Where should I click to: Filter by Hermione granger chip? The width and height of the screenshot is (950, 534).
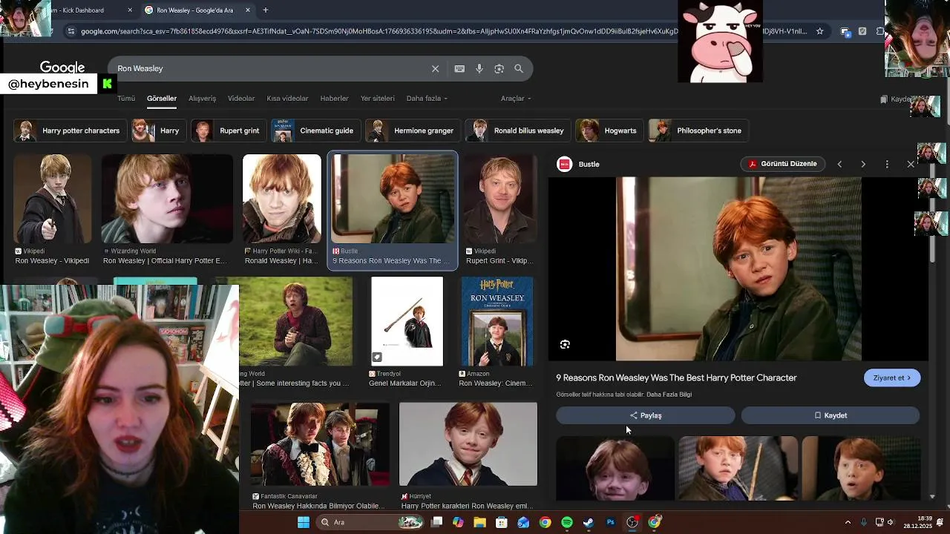click(x=412, y=131)
